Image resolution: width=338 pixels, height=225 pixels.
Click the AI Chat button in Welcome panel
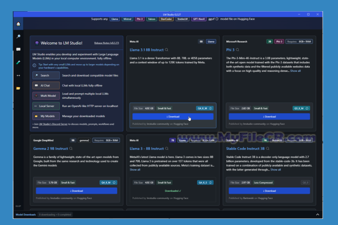click(x=46, y=85)
